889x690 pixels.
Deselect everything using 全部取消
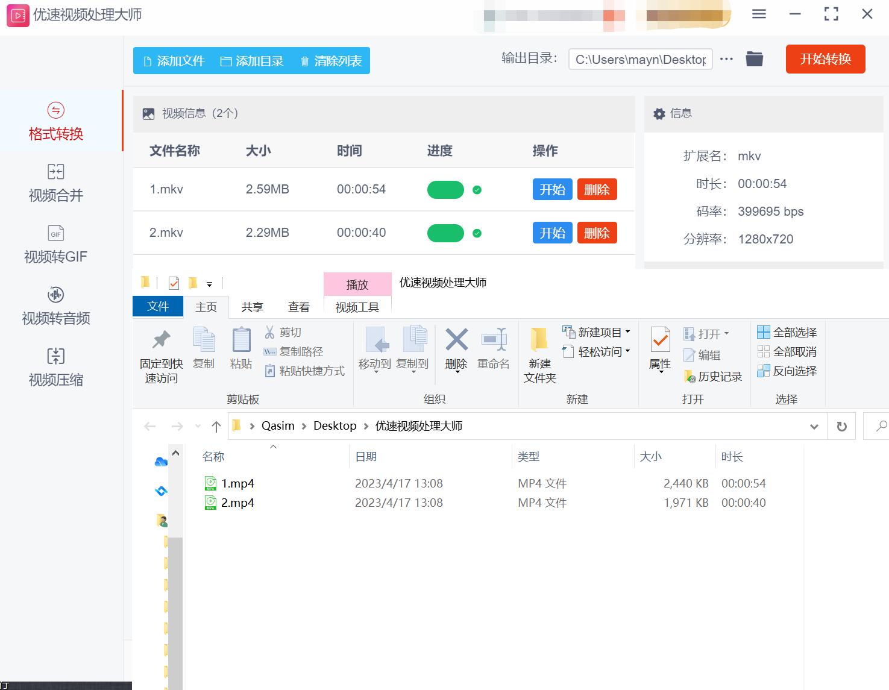tap(787, 351)
